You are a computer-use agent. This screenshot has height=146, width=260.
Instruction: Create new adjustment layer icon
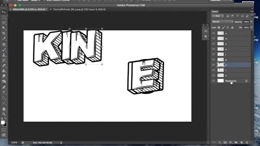(x=230, y=142)
